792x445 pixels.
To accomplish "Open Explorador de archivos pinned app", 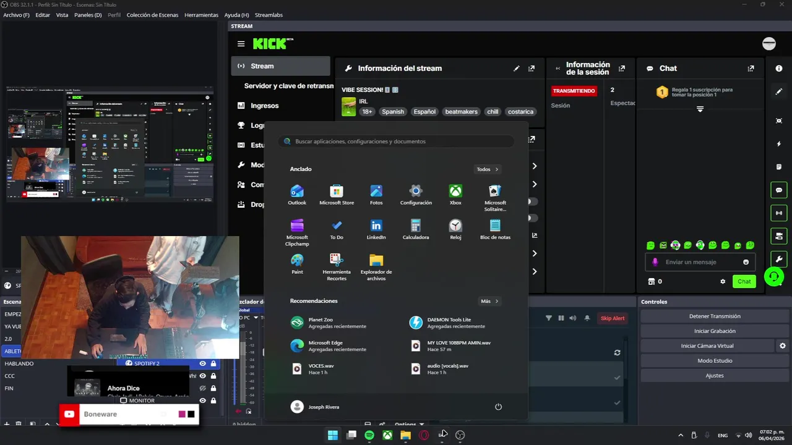I will (x=376, y=267).
